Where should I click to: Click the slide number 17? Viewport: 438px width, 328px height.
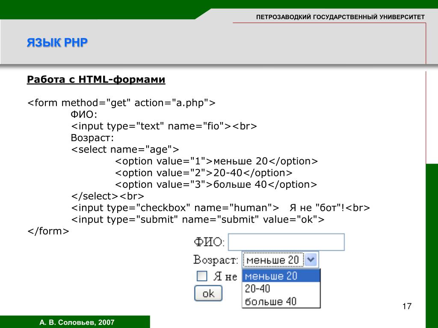coord(407,306)
